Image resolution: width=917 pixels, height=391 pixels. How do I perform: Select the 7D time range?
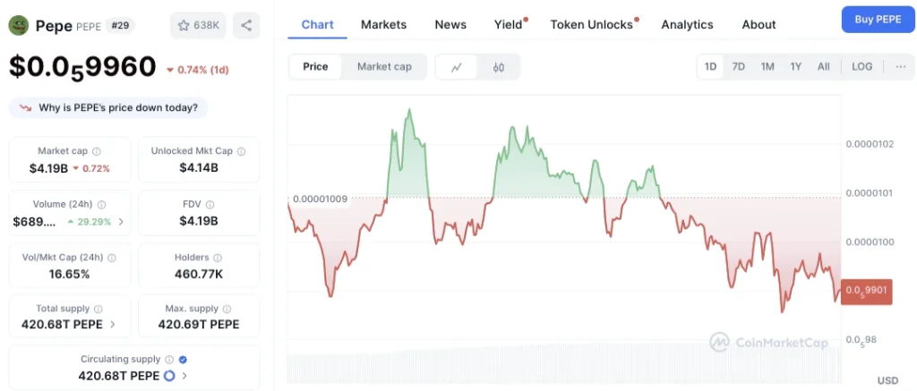(739, 66)
